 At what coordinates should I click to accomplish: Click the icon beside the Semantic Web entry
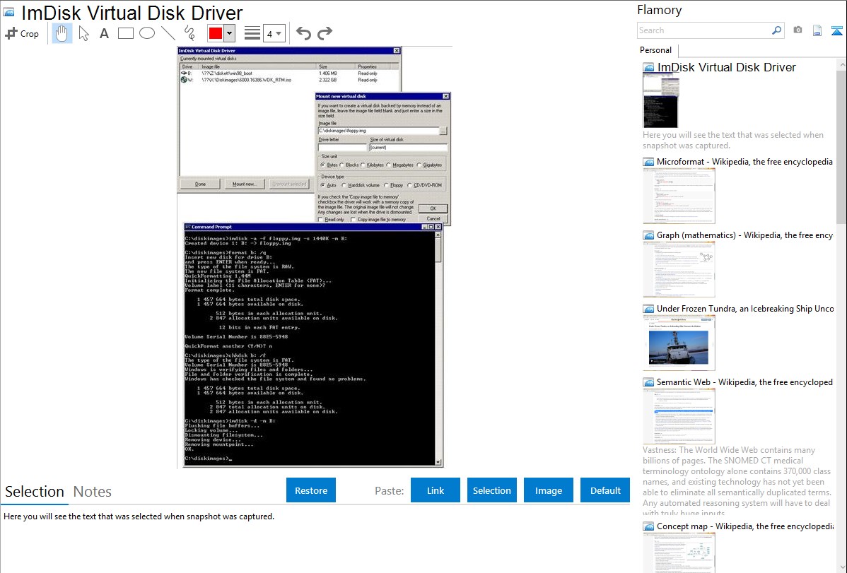pos(648,382)
